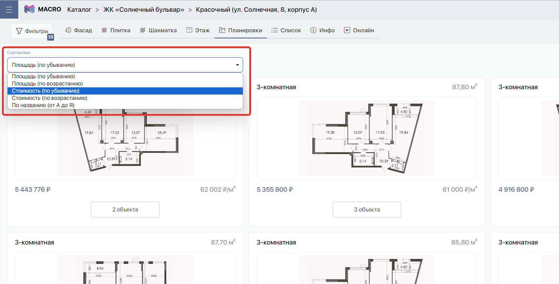Open the Шахматка grid view
The width and height of the screenshot is (559, 284).
point(158,30)
